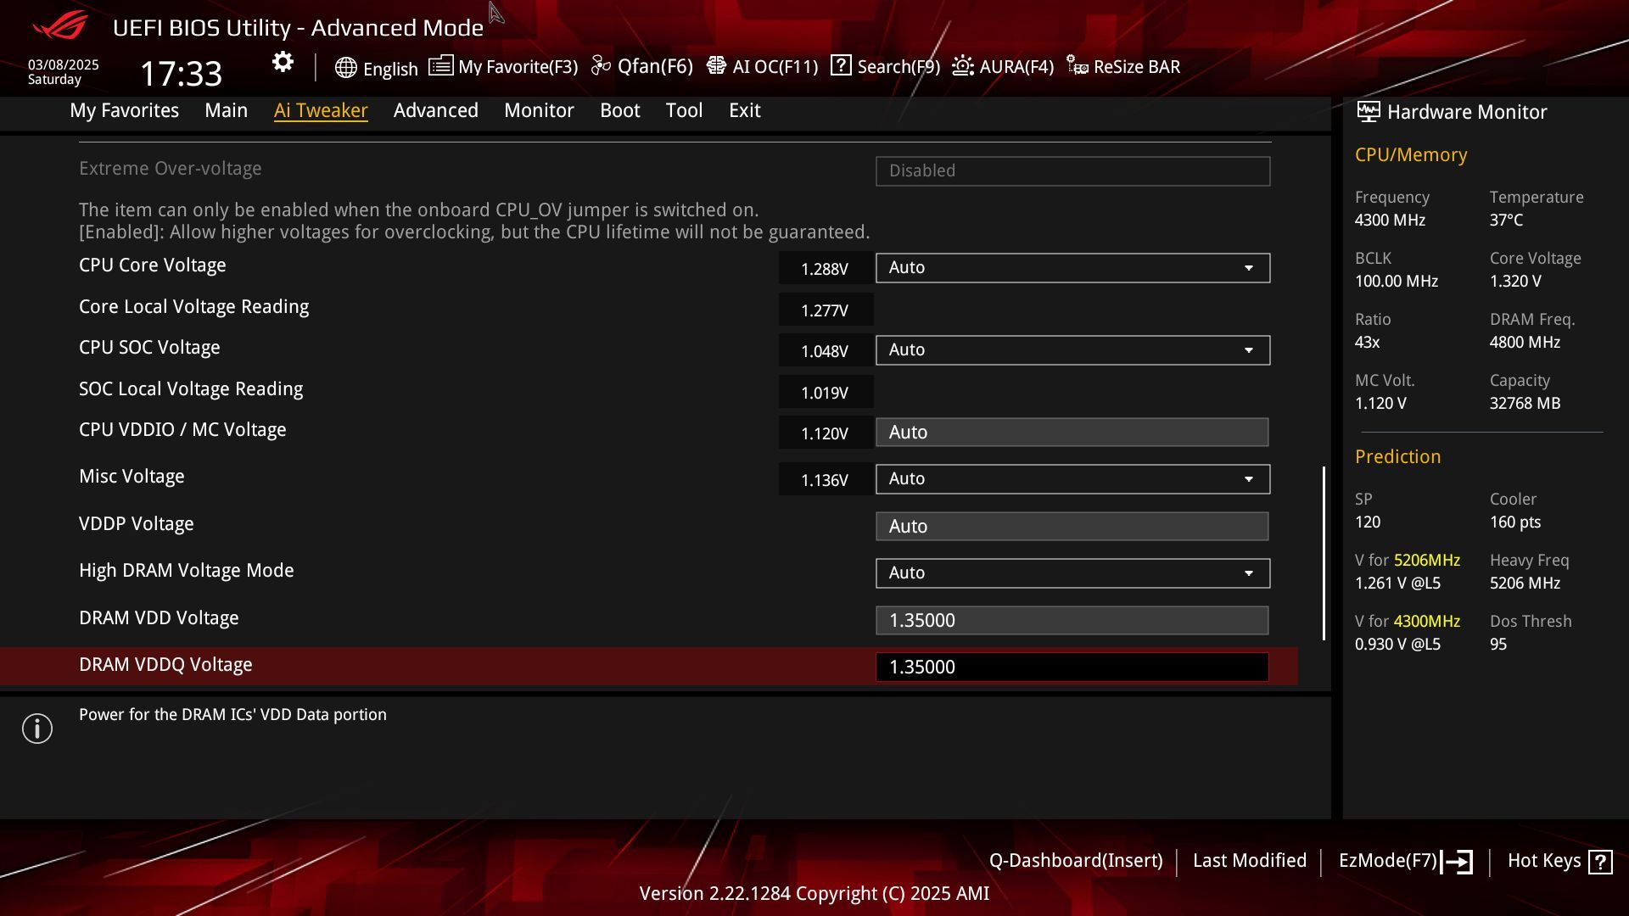Viewport: 1629px width, 916px height.
Task: Switch to the Boot tab
Action: 620,110
